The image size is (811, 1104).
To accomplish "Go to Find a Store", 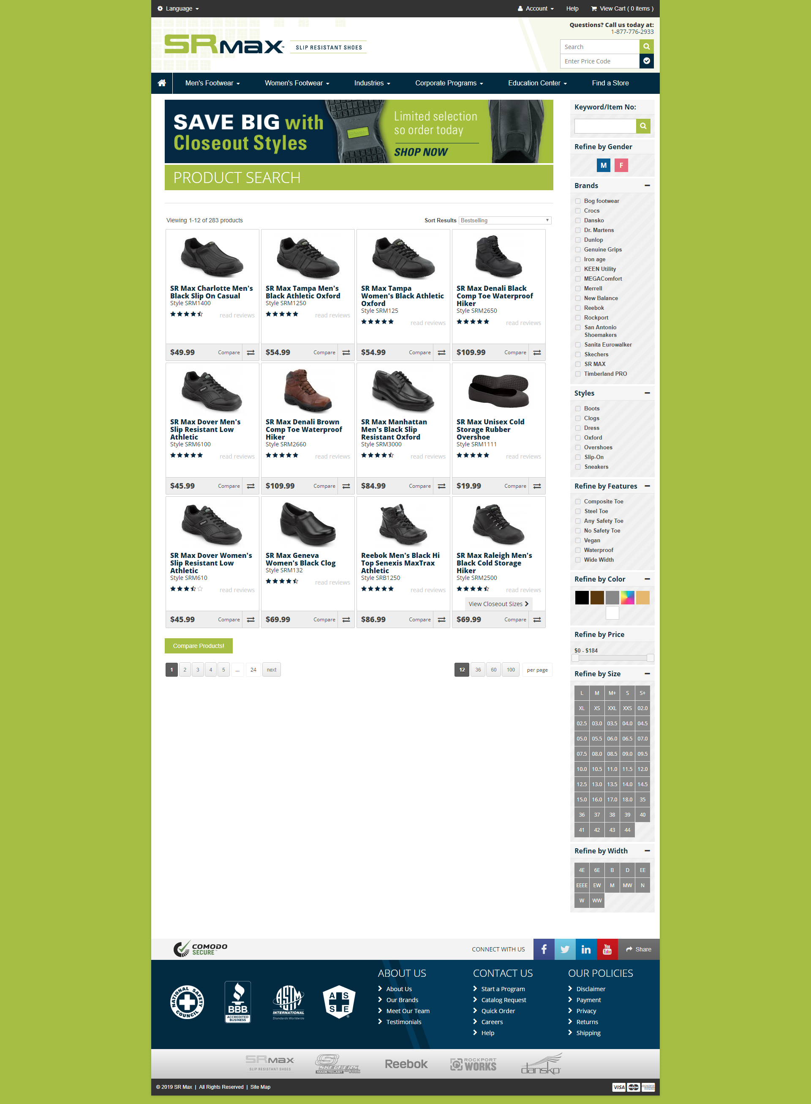I will 610,83.
